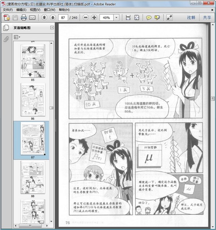Click the document vertical scroll handle

click(213, 99)
